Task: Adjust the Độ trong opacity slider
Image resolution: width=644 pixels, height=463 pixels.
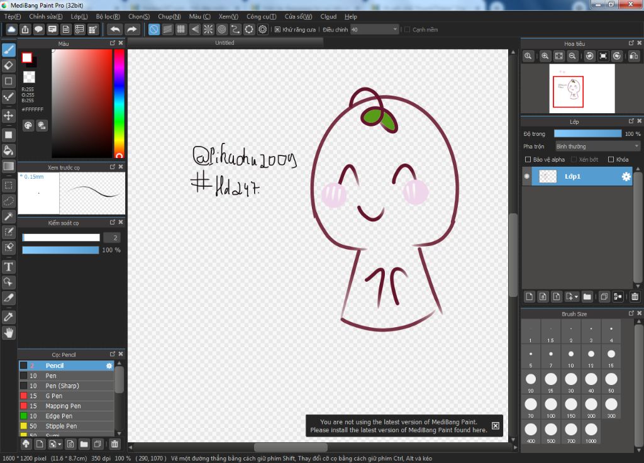Action: tap(588, 133)
